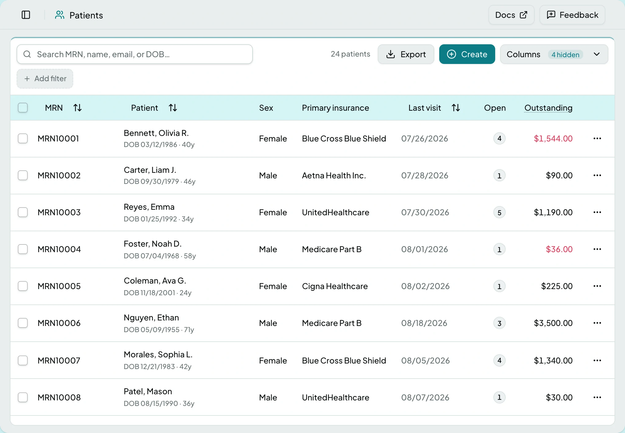Check the MRN10005 row checkbox
The image size is (625, 433).
(23, 286)
